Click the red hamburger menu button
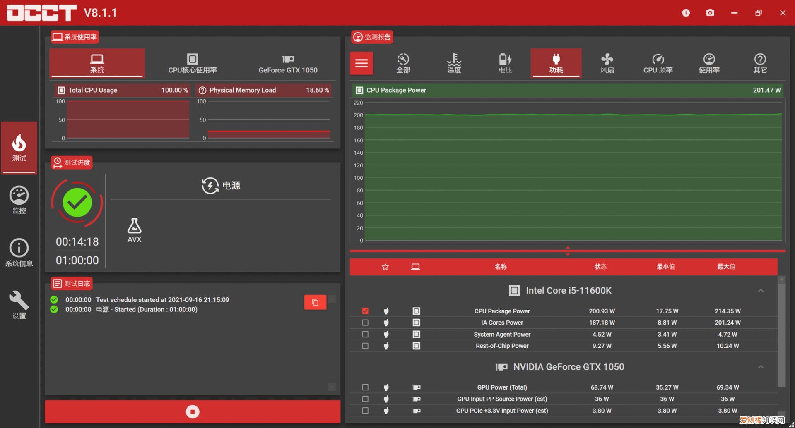Screen dimensions: 795x428 pos(361,63)
